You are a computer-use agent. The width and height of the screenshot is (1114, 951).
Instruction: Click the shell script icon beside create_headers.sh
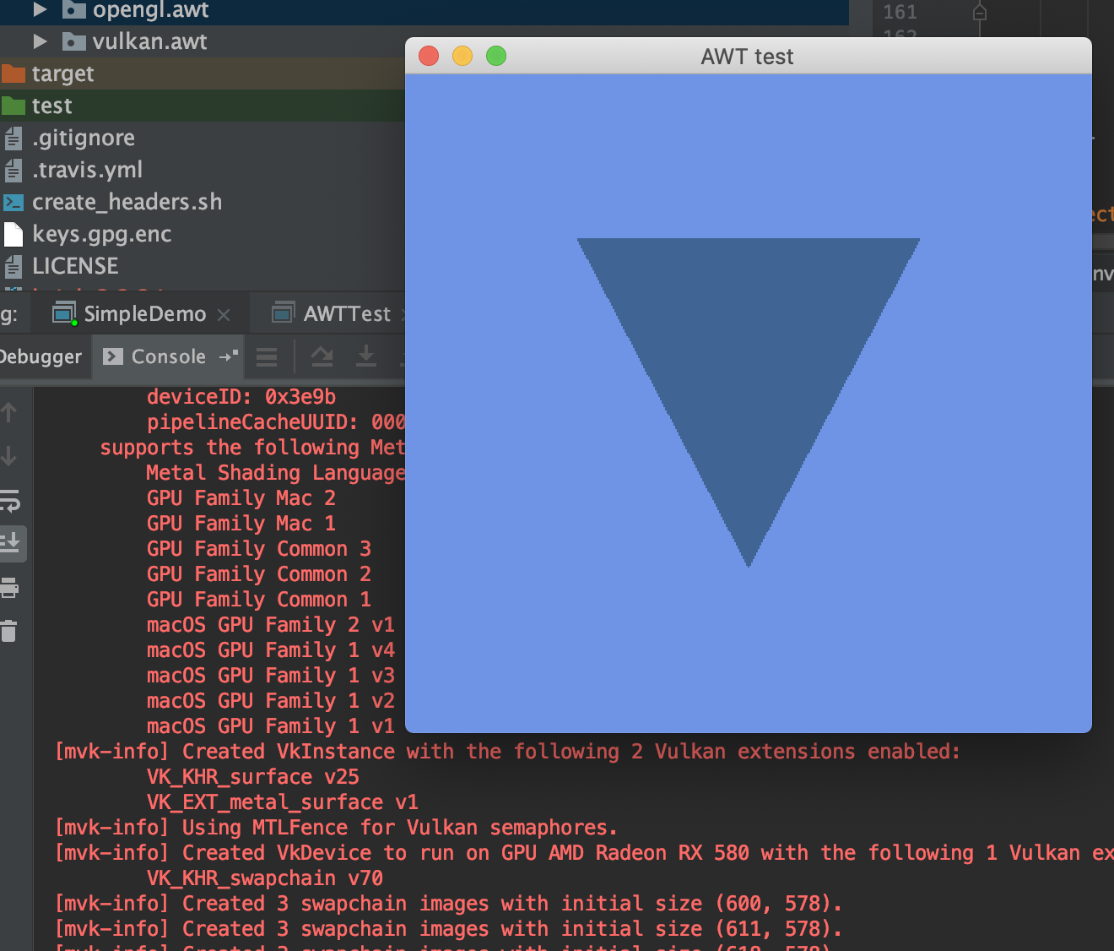[14, 202]
